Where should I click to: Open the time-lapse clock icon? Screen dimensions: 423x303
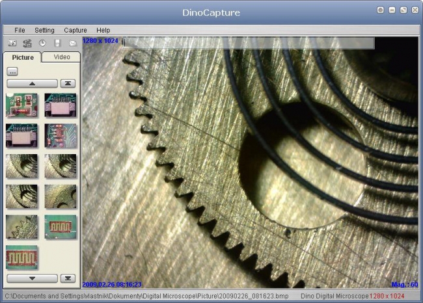point(42,44)
